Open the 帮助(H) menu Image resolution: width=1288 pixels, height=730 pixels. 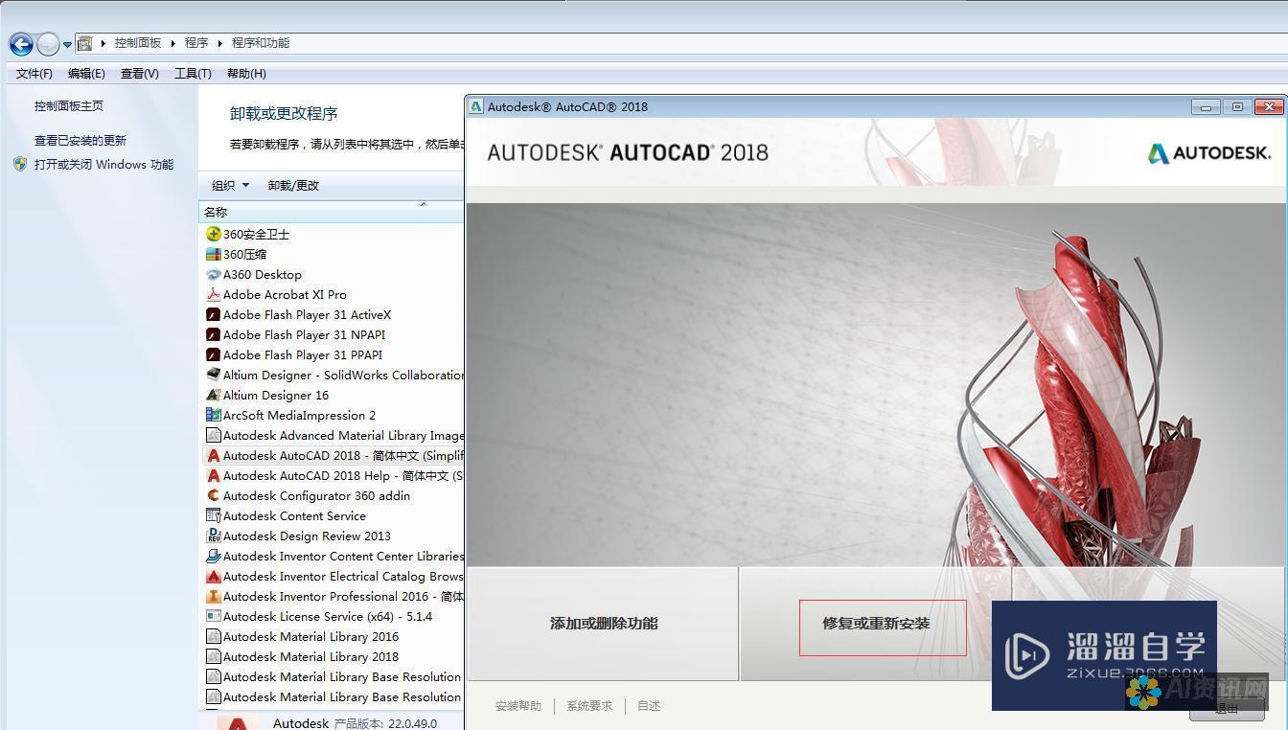tap(246, 73)
